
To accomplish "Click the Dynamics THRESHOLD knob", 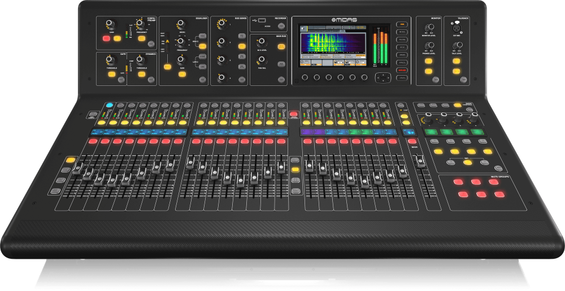I will tap(141, 60).
